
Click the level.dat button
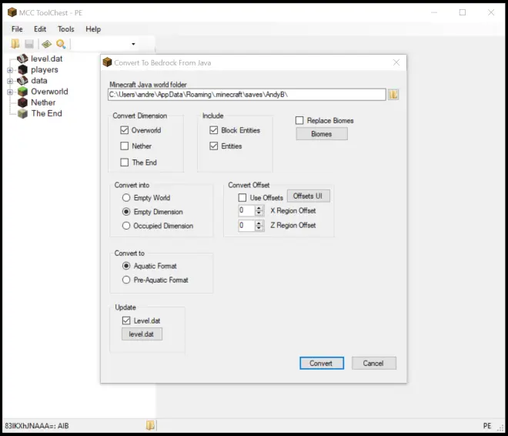pos(142,334)
